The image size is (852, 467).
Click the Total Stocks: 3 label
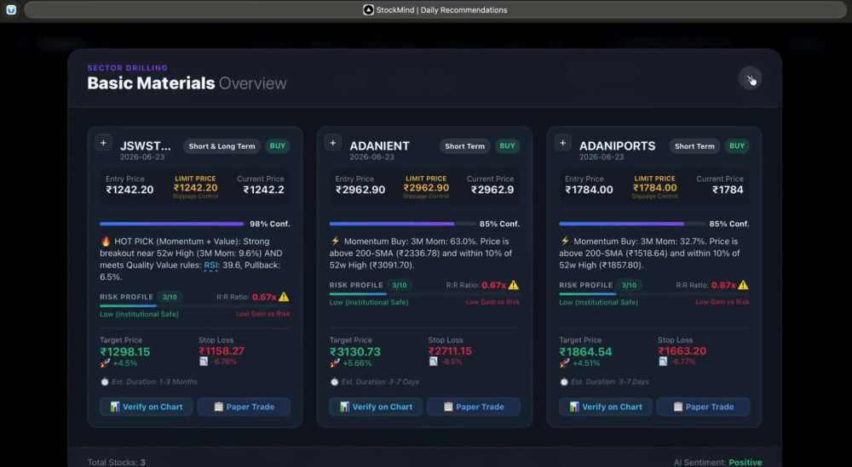click(x=116, y=462)
